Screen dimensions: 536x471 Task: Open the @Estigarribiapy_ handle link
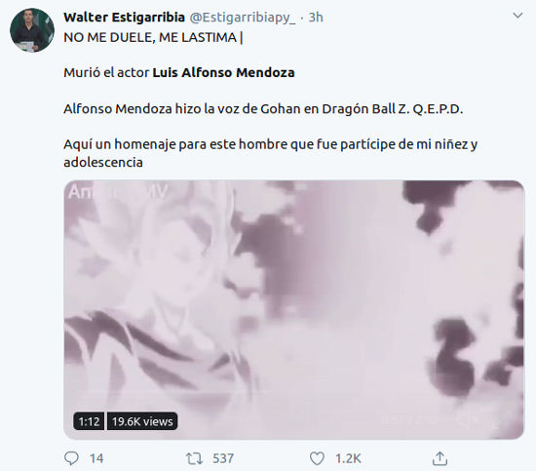(243, 18)
